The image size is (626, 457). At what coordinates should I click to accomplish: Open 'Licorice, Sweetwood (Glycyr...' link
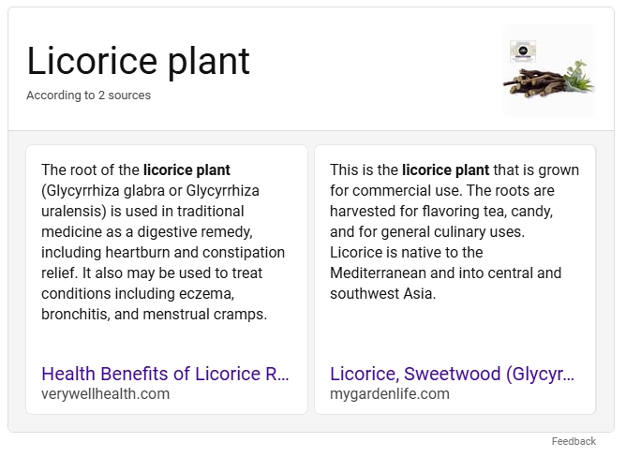coord(452,374)
